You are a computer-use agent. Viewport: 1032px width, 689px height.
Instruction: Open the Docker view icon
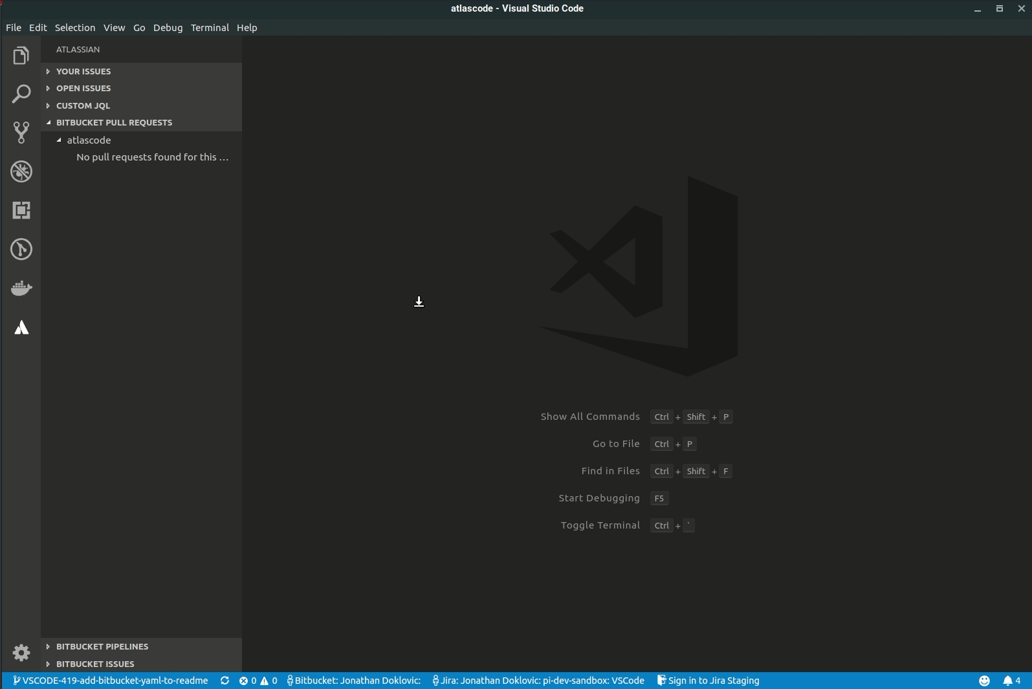(x=21, y=288)
